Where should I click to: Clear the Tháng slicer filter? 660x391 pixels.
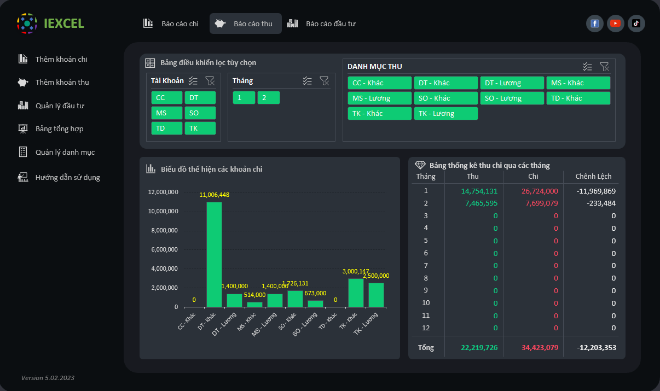[325, 81]
